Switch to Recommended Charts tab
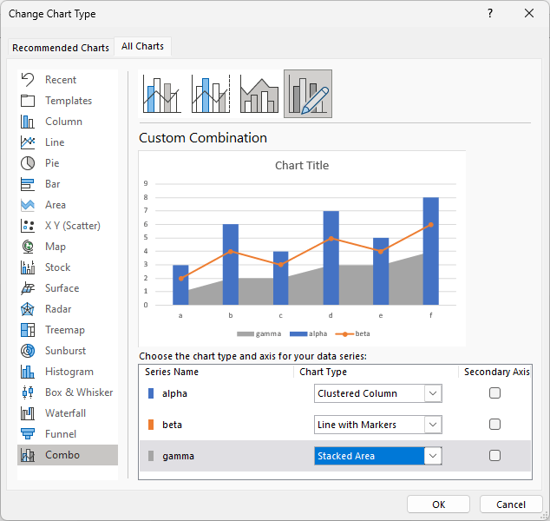Screen dimensions: 550x521 tap(61, 48)
